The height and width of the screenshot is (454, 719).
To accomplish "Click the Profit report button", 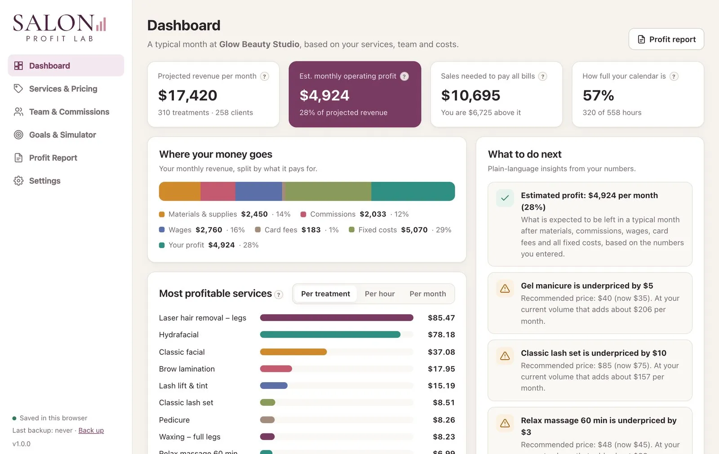I will click(666, 39).
